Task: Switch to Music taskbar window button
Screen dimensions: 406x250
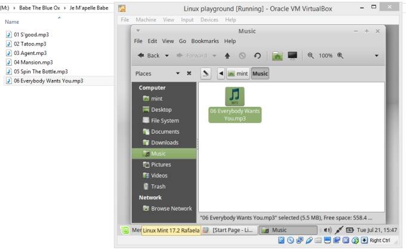Action: (x=288, y=230)
